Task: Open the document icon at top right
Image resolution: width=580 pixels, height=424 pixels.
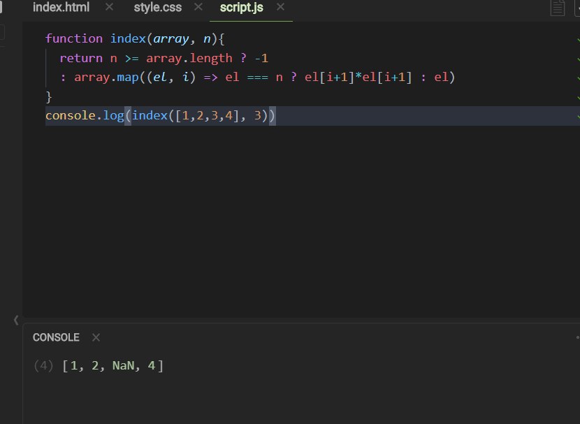Action: [x=558, y=8]
